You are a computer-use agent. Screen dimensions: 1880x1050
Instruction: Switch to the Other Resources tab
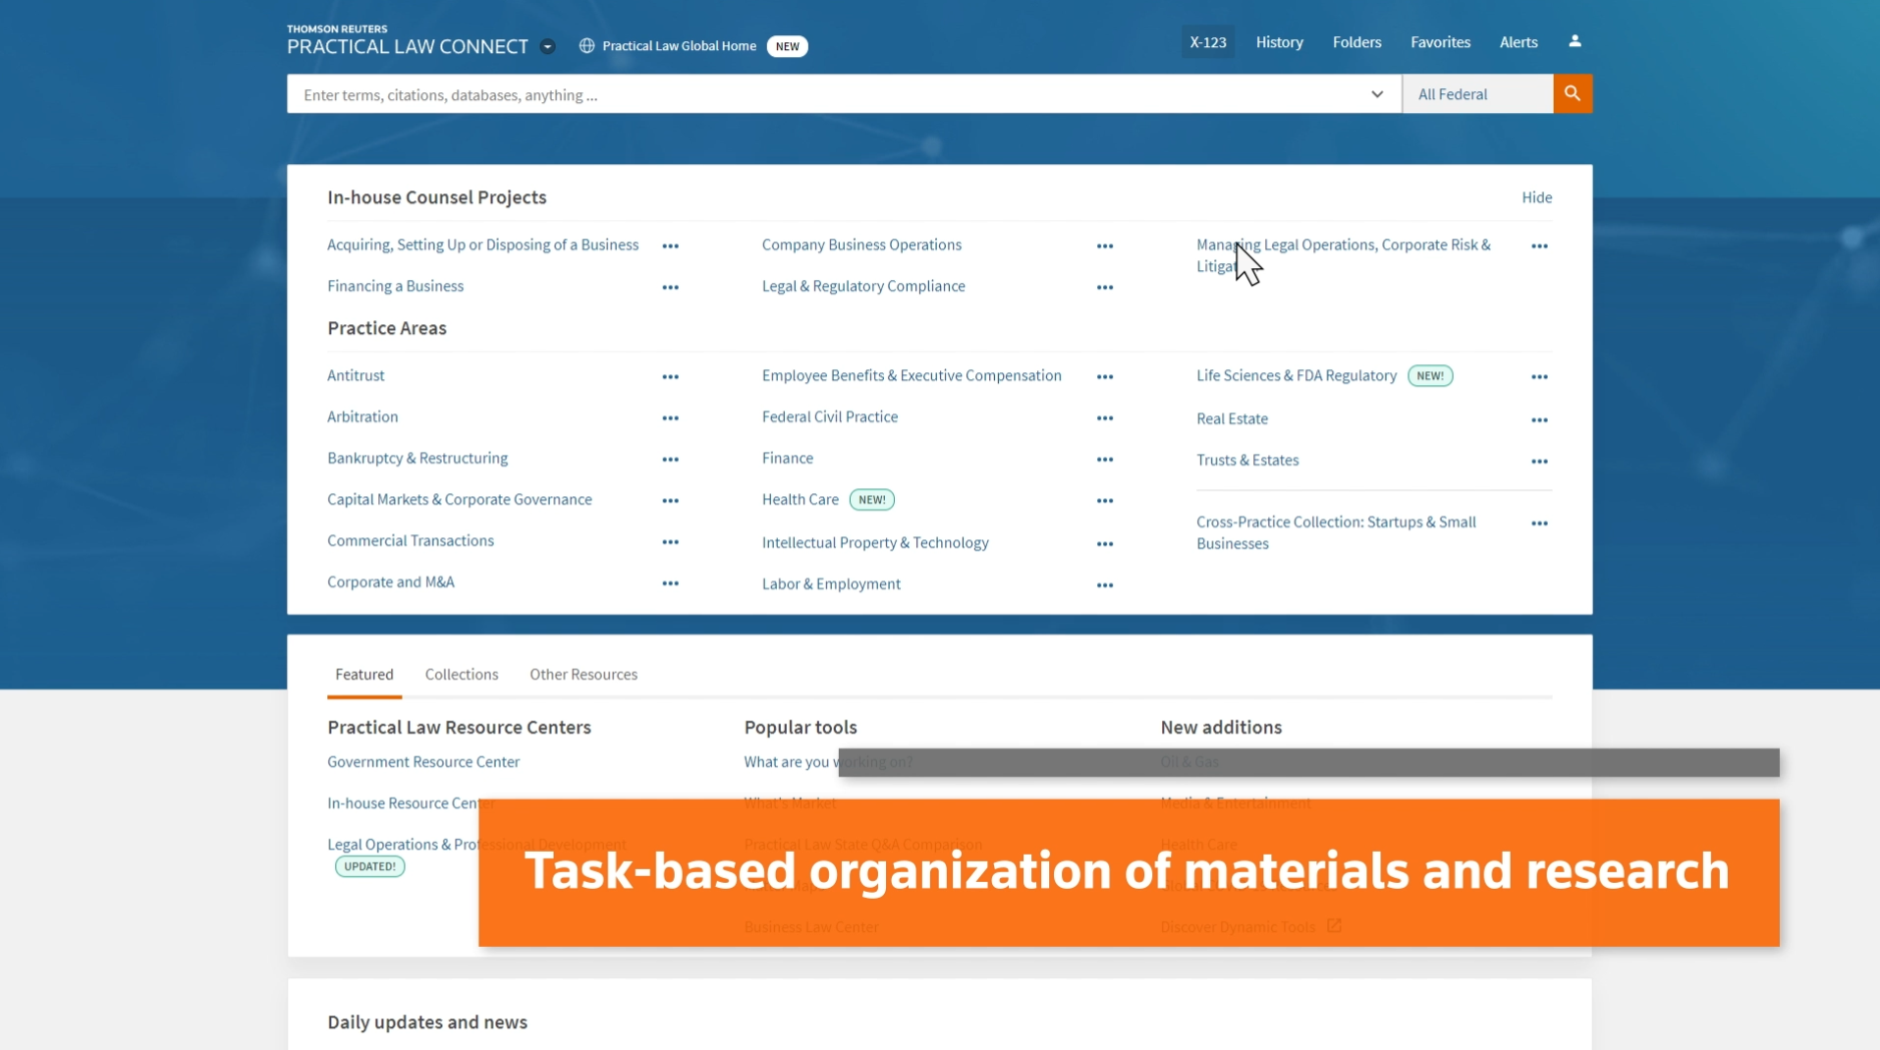tap(583, 675)
